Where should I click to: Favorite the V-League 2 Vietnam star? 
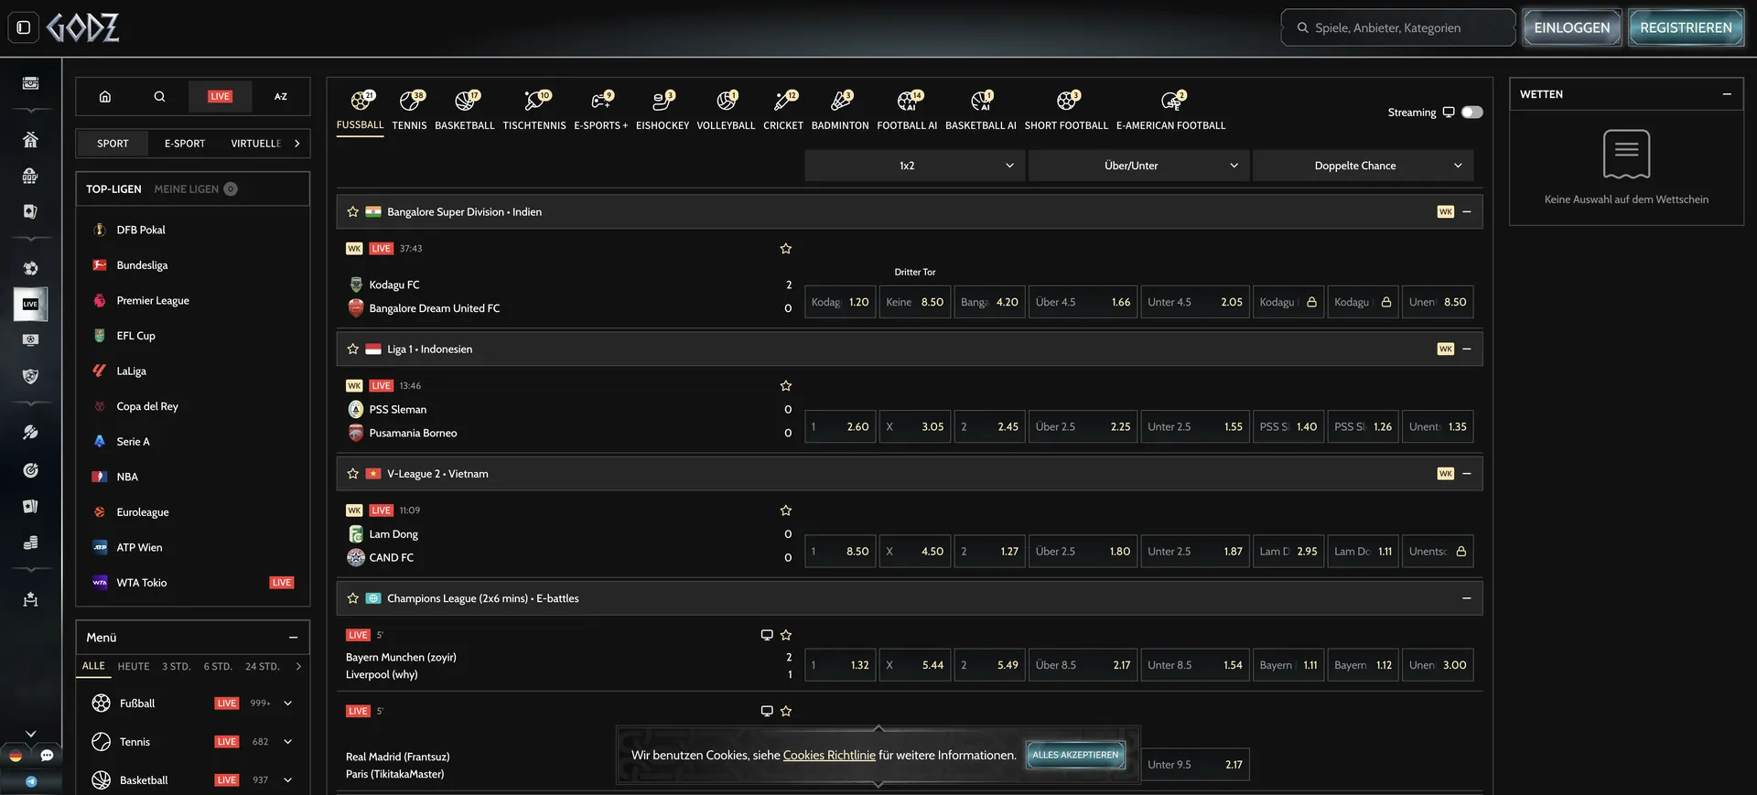(353, 474)
